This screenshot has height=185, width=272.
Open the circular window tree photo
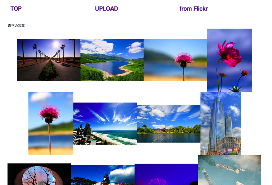point(39,174)
